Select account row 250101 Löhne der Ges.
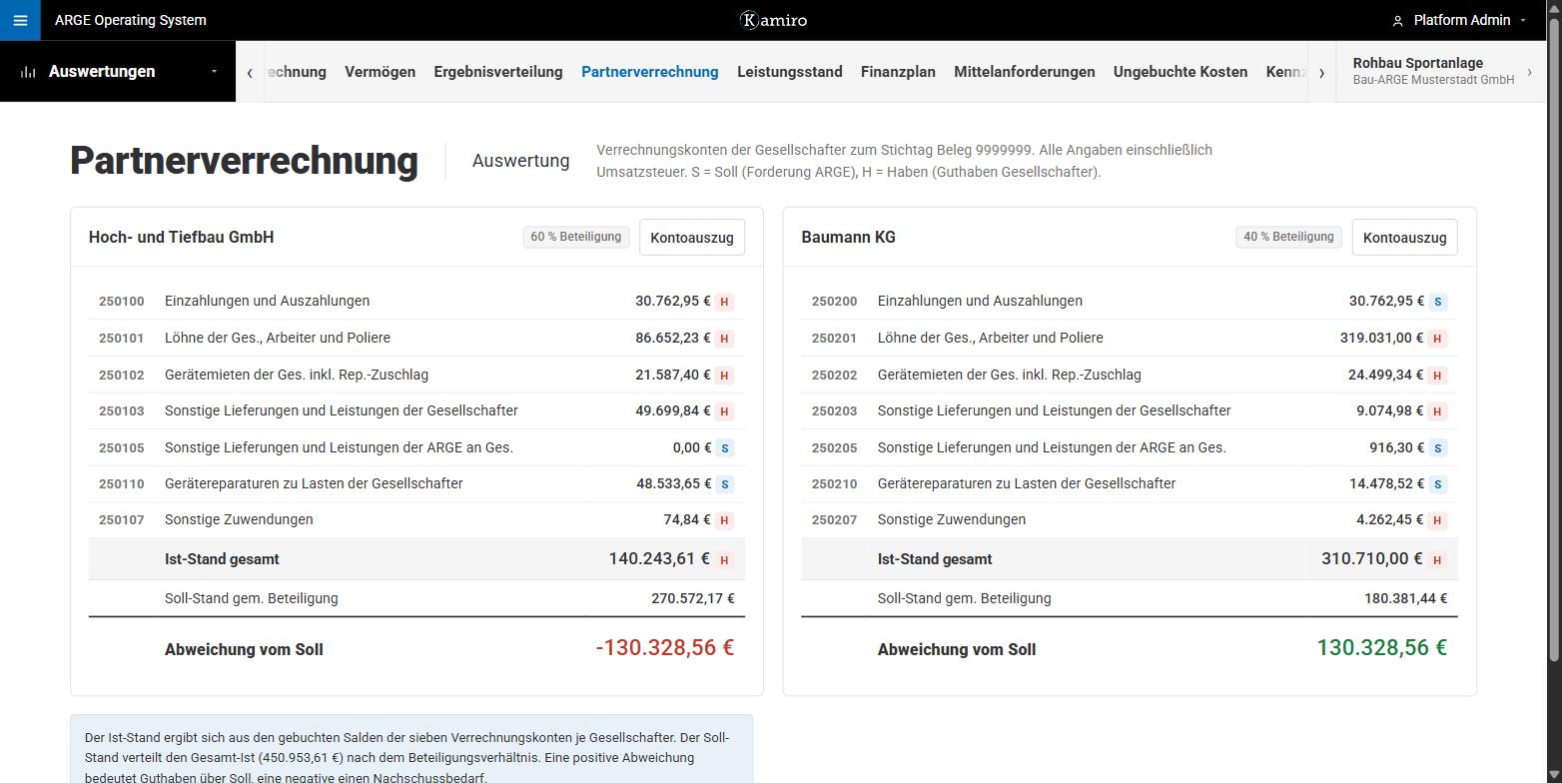Viewport: 1562px width, 783px height. [x=416, y=338]
